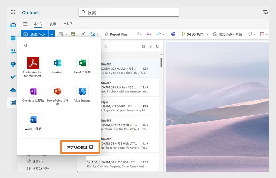Open the Excel app tile

tap(82, 65)
